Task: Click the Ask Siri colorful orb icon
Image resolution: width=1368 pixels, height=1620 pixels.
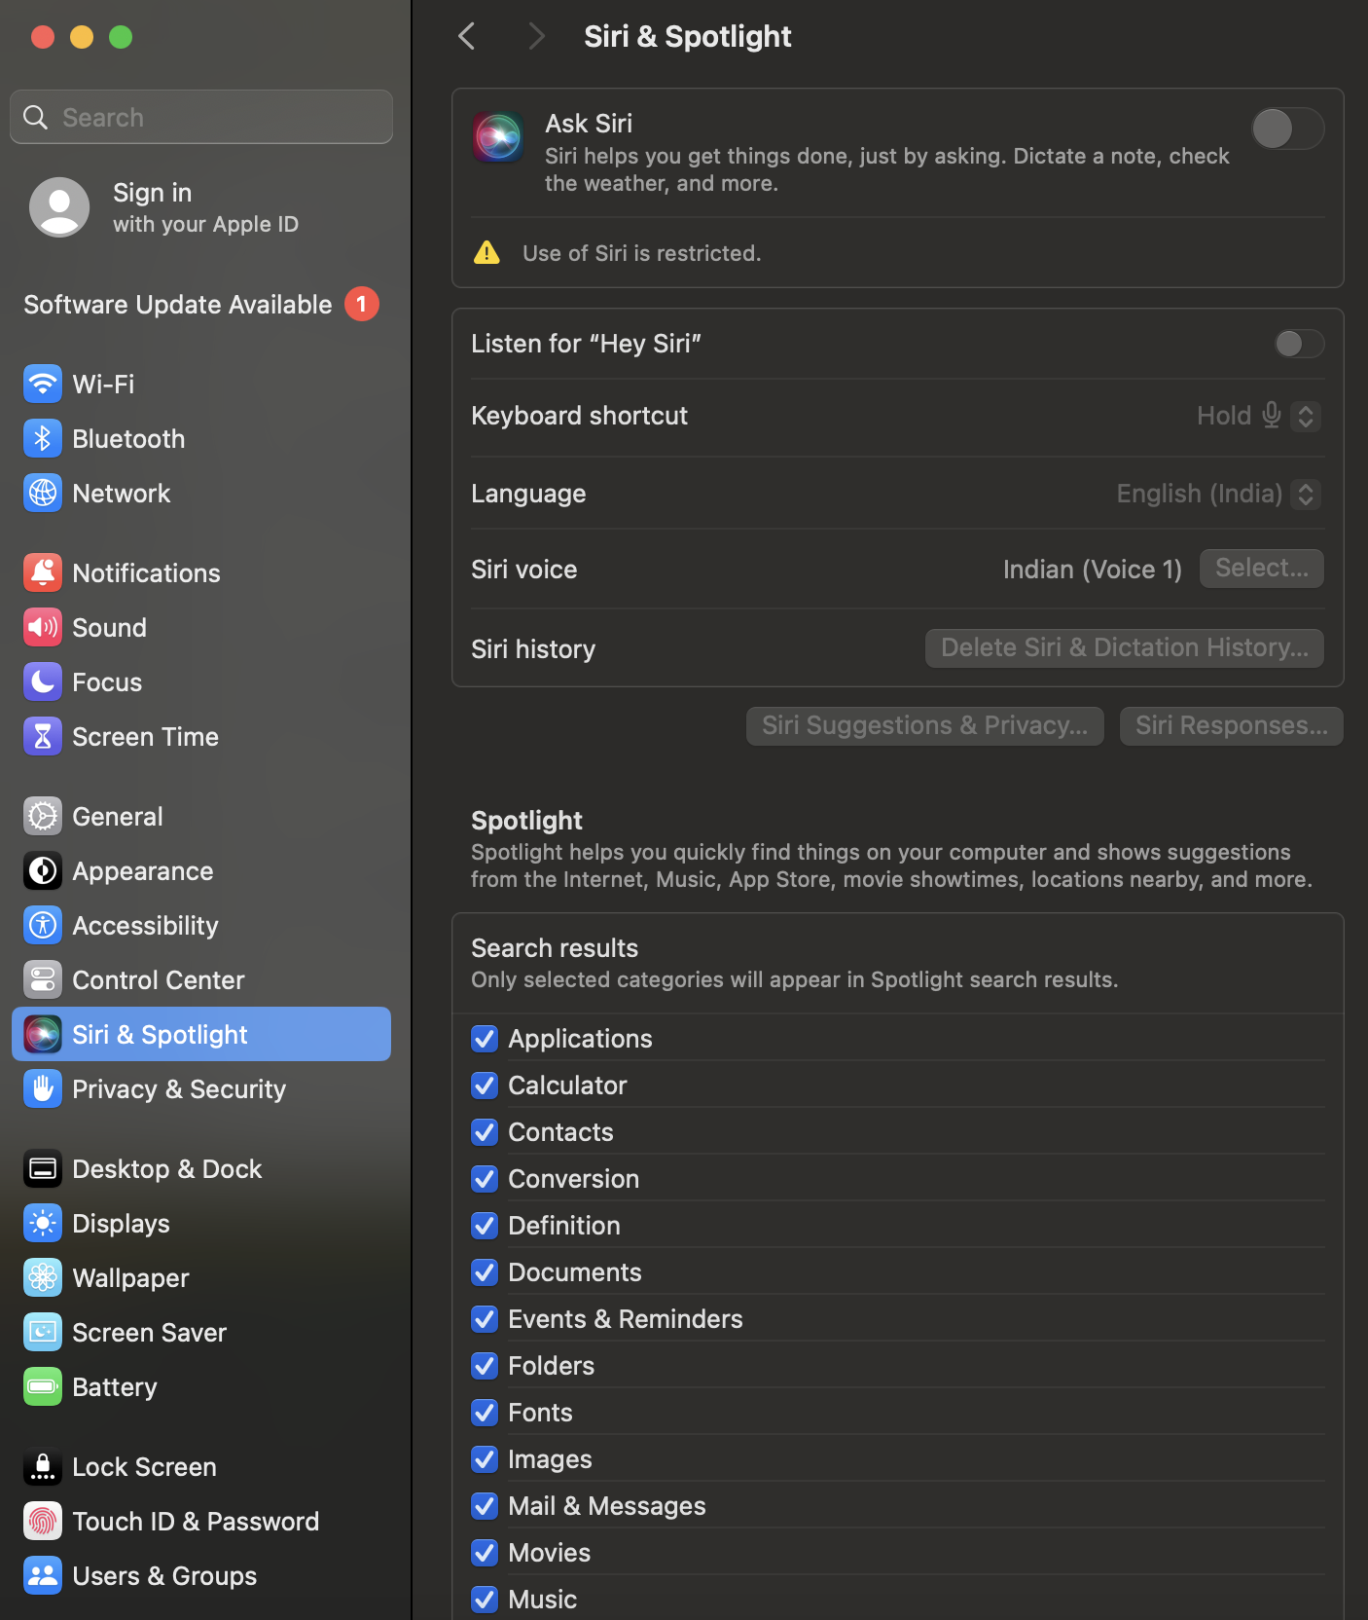Action: [498, 137]
